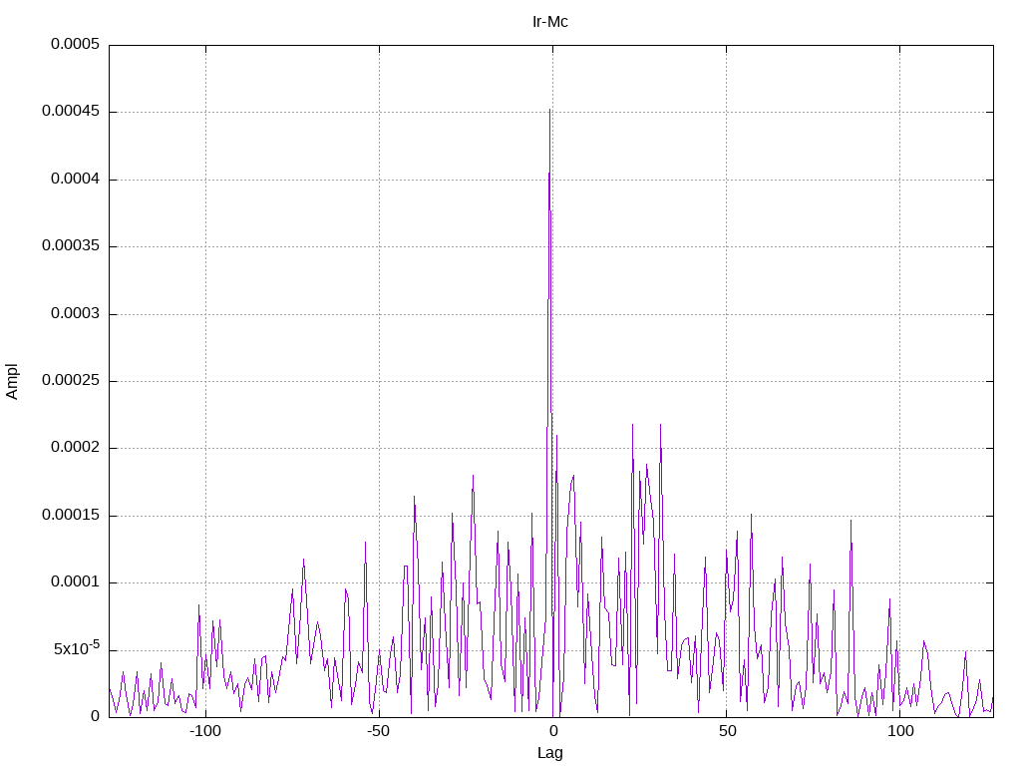
Task: Click the Lag x-axis label
Action: click(550, 753)
